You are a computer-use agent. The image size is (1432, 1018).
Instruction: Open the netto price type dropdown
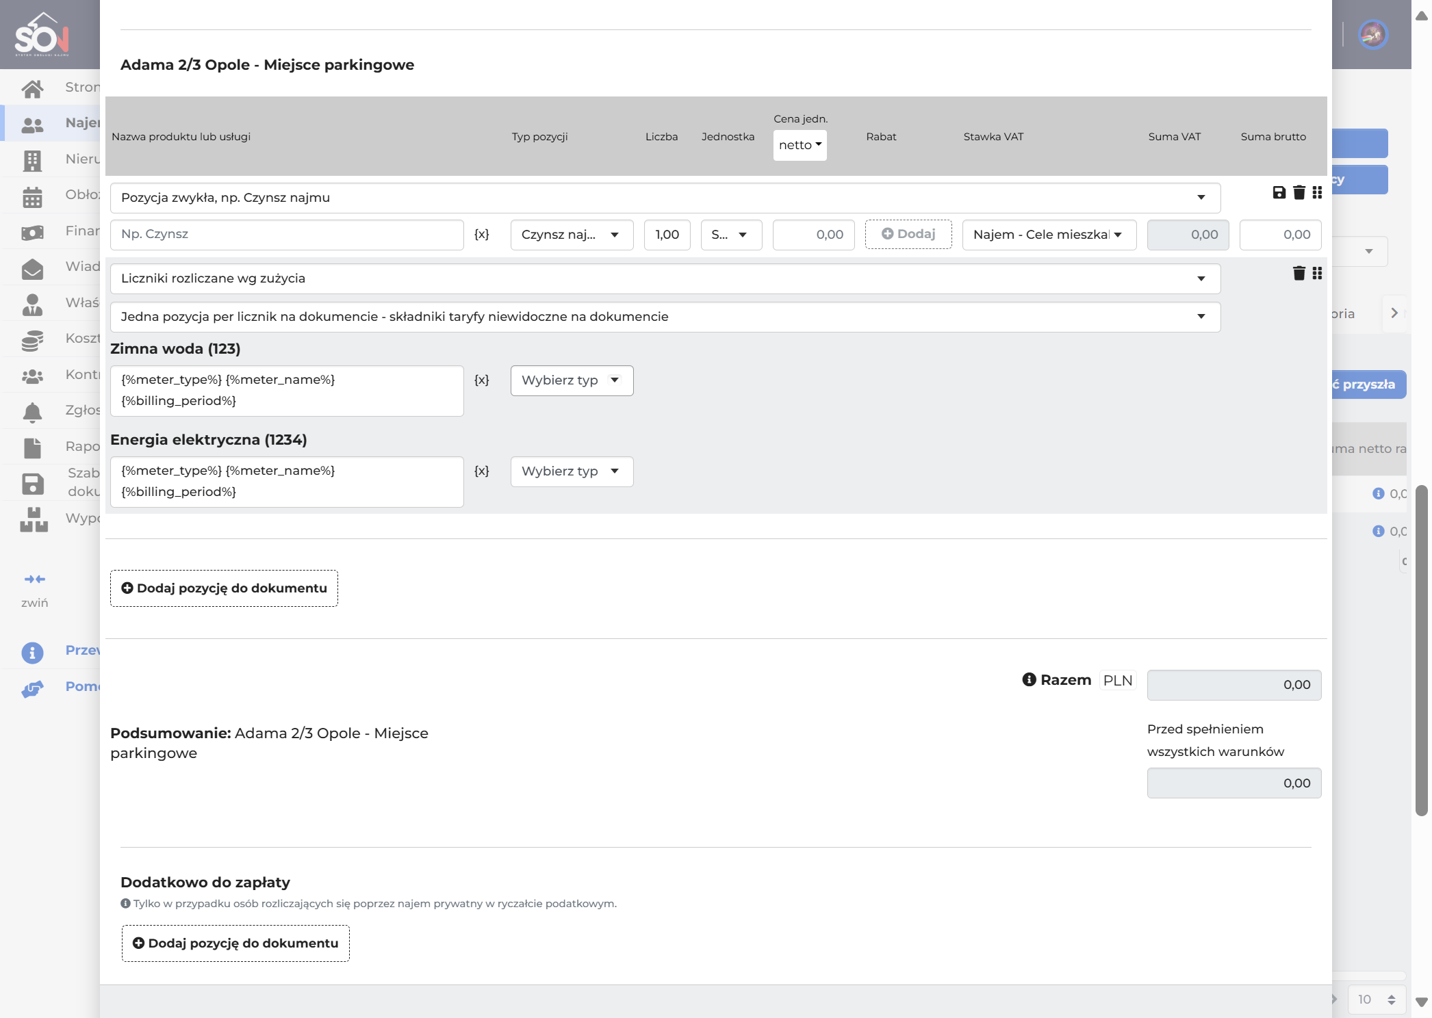(800, 146)
